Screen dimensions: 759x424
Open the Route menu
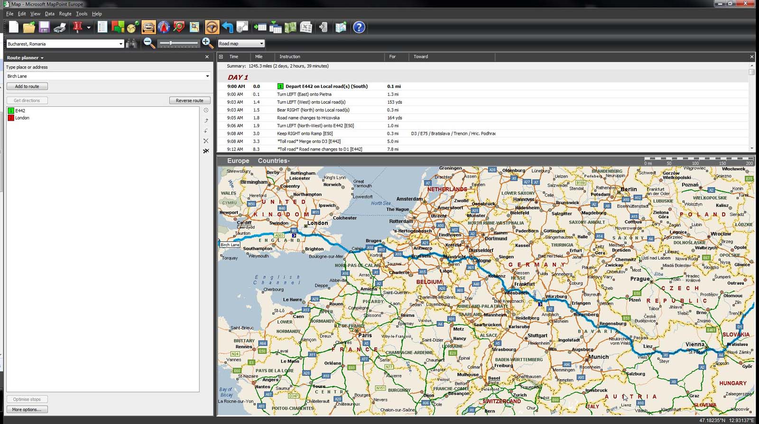coord(65,14)
